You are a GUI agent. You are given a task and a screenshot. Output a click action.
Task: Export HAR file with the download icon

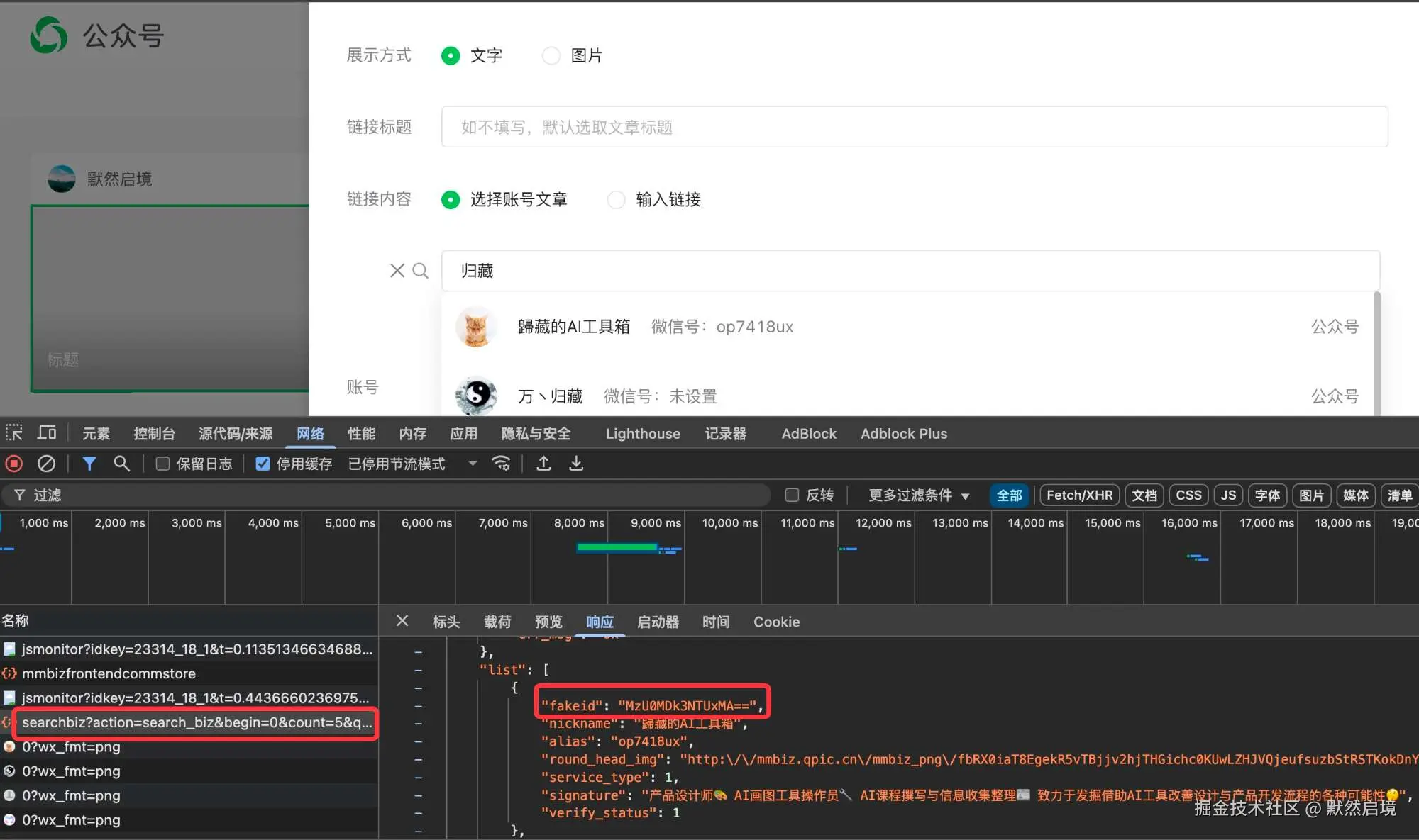[x=575, y=463]
